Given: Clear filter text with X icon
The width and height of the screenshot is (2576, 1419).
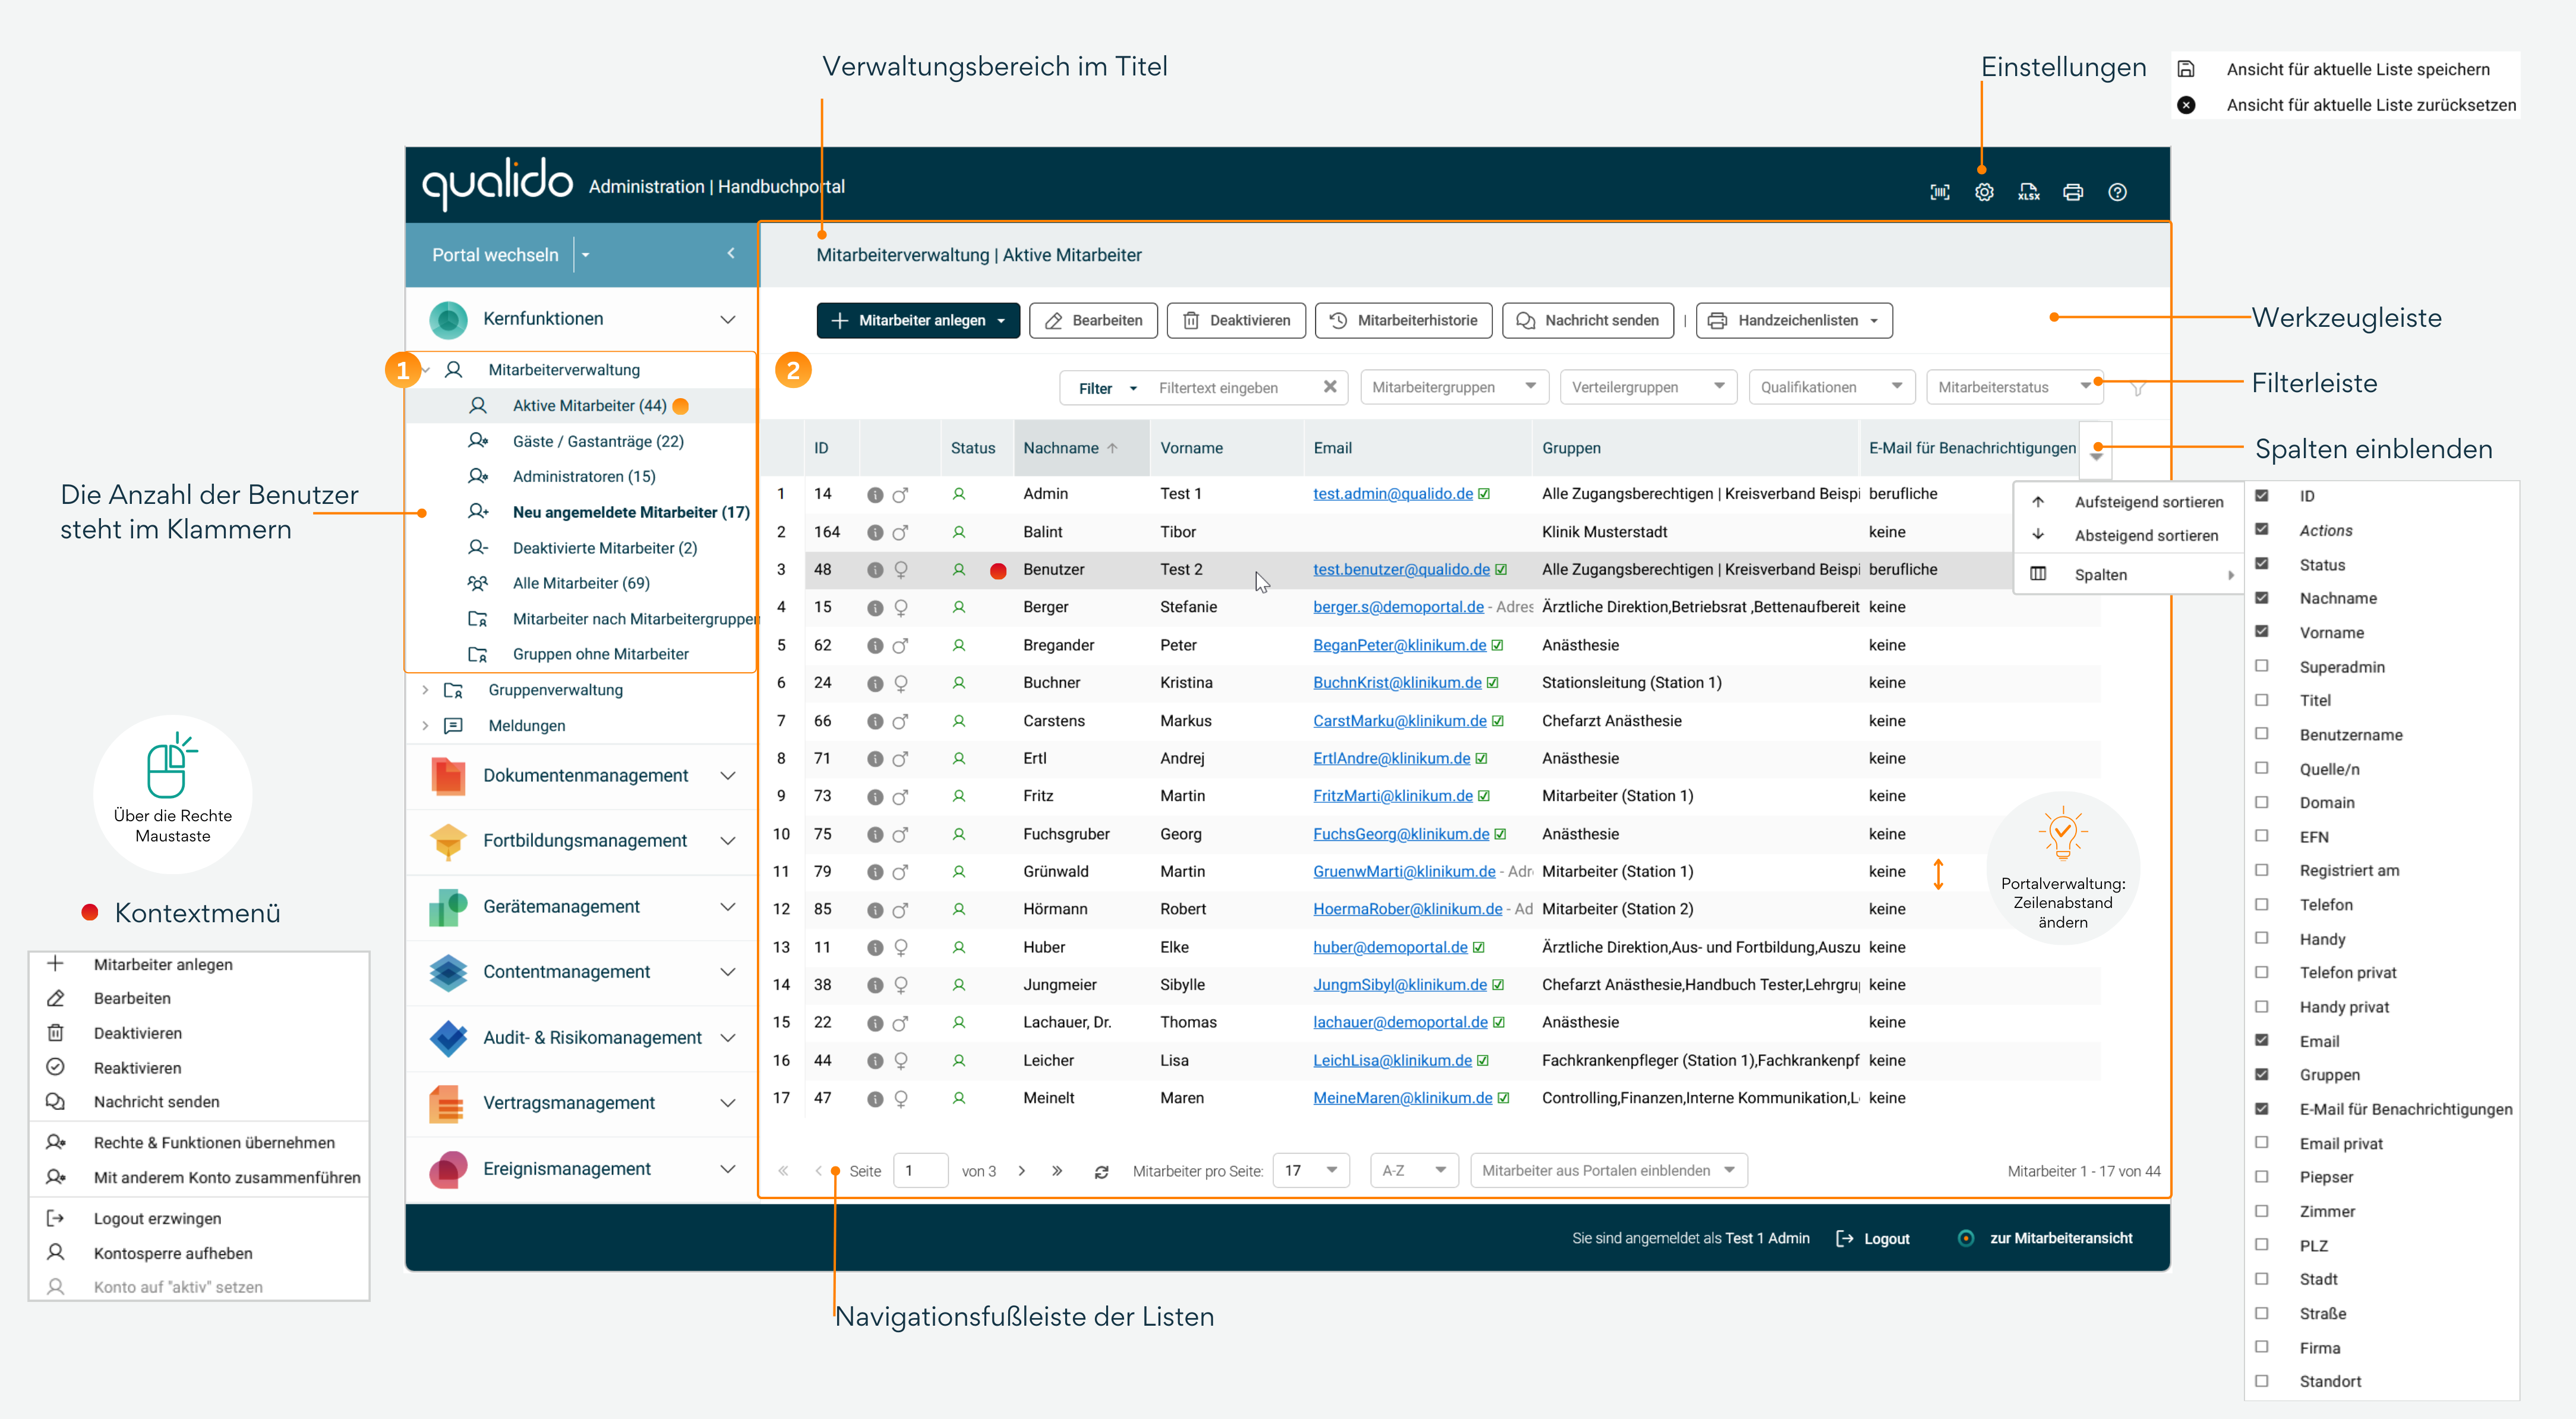Looking at the screenshot, I should click(1330, 387).
